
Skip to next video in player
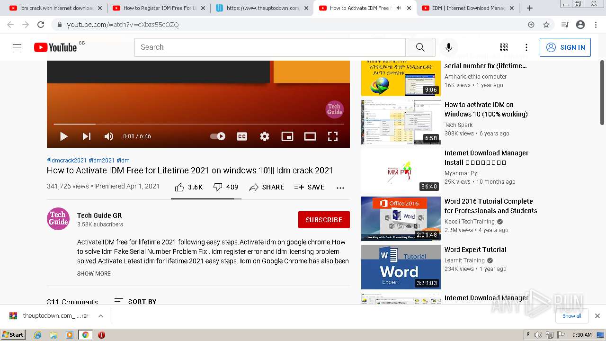(x=87, y=136)
